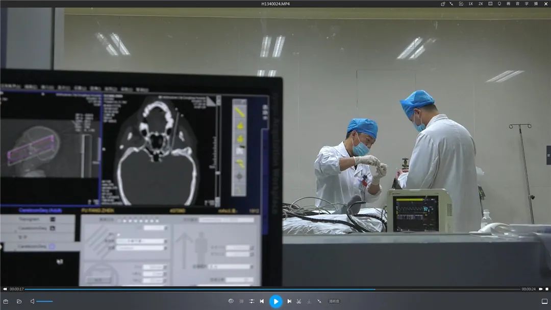
Task: Set playback size to 1X
Action: (x=470, y=4)
